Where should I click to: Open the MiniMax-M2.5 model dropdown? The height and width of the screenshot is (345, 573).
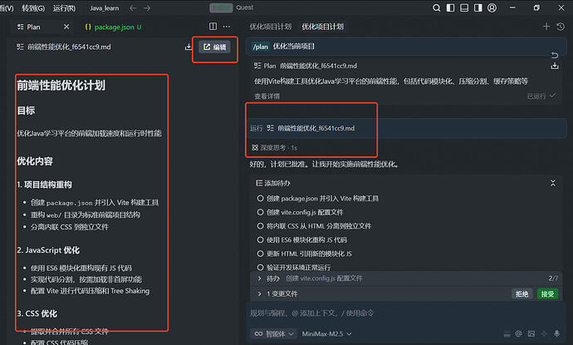pyautogui.click(x=326, y=333)
